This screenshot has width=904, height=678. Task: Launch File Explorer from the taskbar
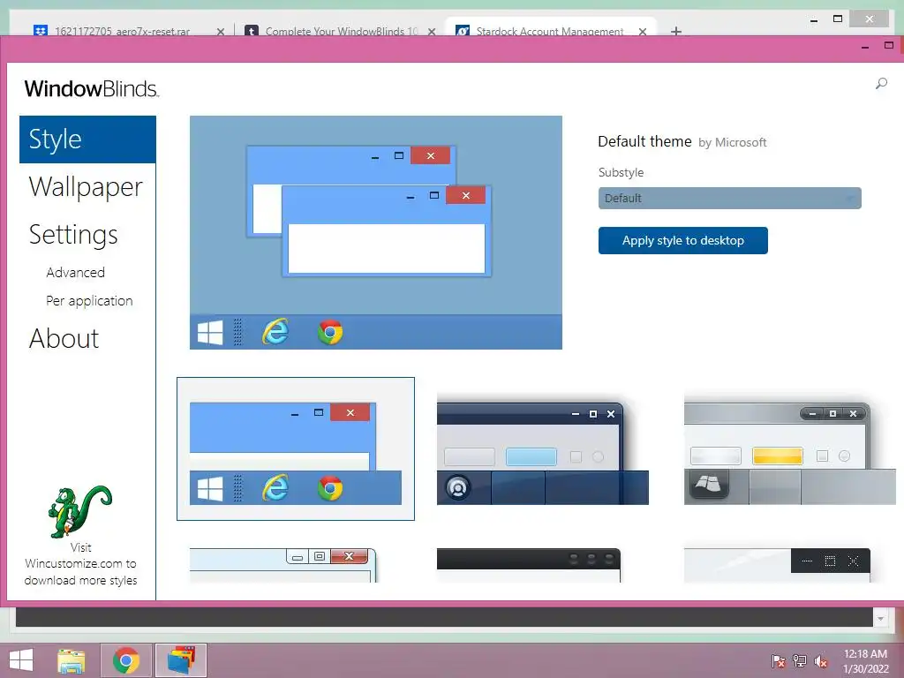(72, 660)
